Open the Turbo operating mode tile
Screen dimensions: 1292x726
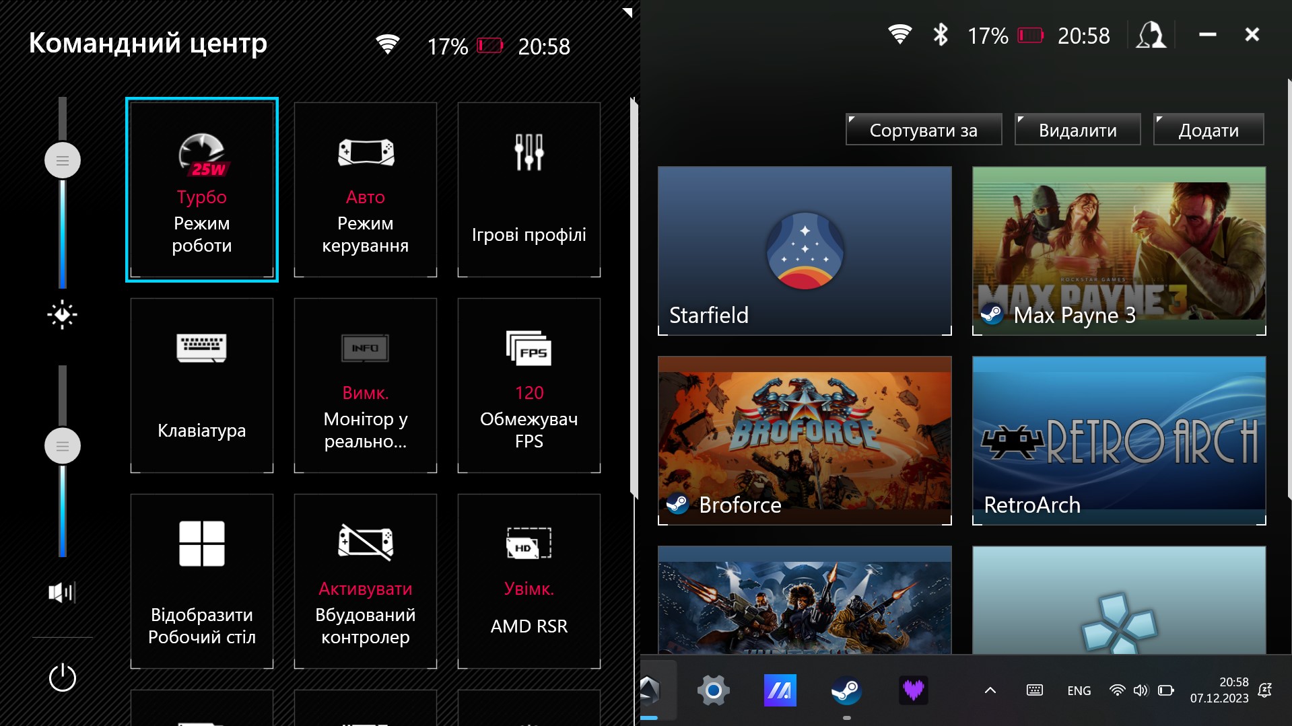tap(201, 190)
